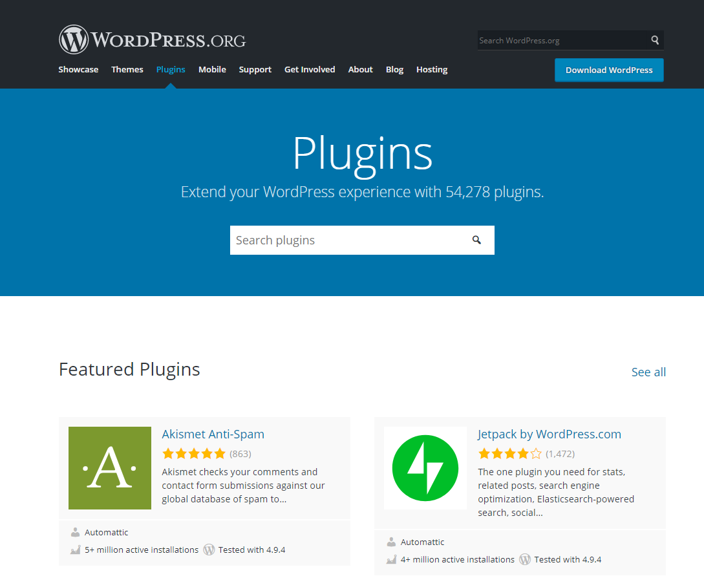Click the magnifier icon in top search

[655, 40]
